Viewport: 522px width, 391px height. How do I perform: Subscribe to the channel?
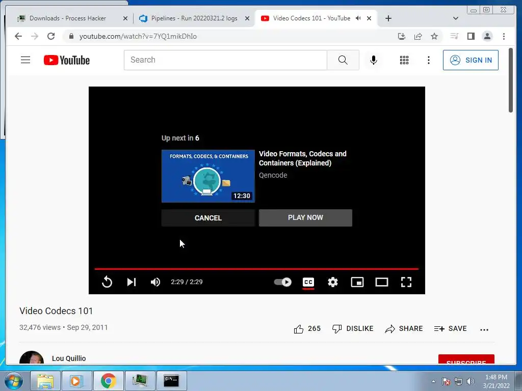(466, 359)
